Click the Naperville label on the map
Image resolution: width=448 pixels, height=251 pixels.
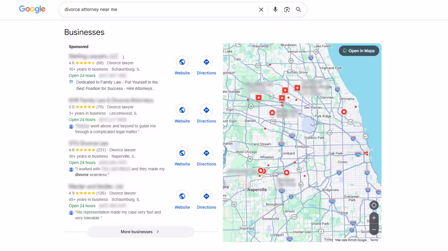257,190
